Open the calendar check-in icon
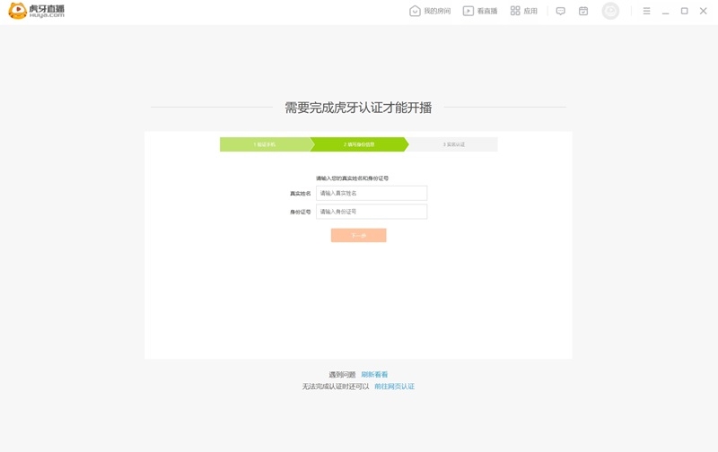Image resolution: width=718 pixels, height=452 pixels. (x=583, y=11)
